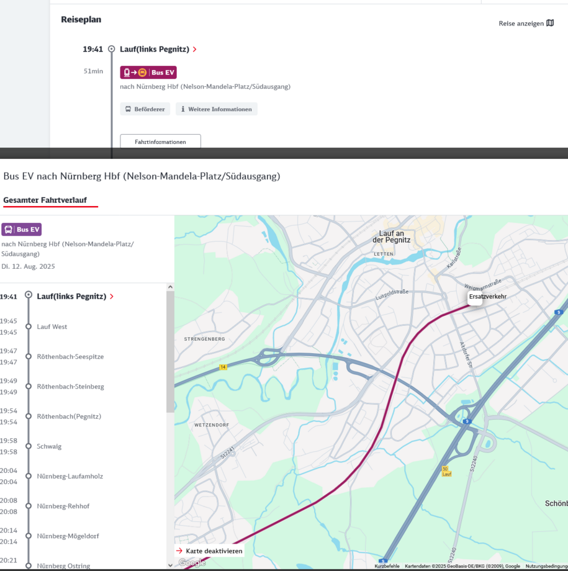
Task: Click the bus icon on Beförderer button
Action: [x=128, y=109]
